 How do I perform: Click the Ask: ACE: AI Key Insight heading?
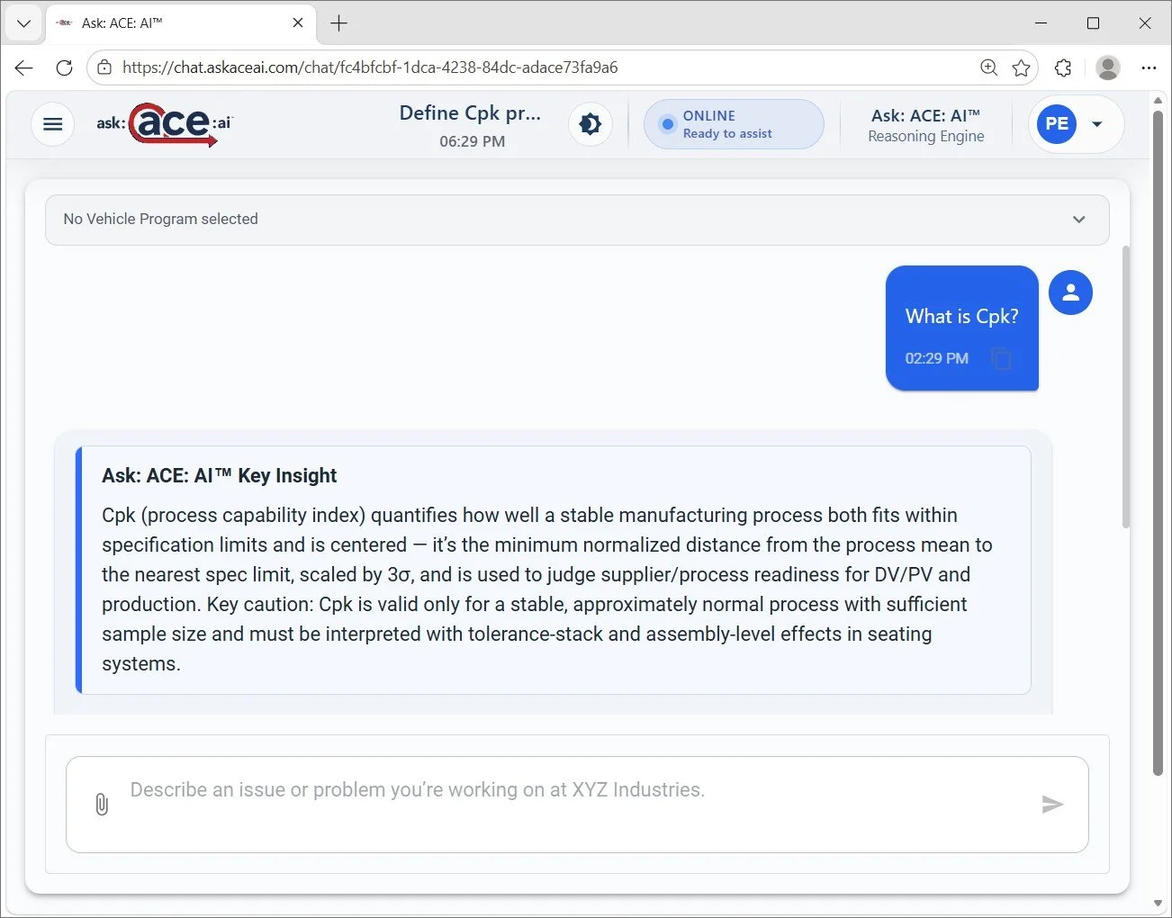(220, 476)
